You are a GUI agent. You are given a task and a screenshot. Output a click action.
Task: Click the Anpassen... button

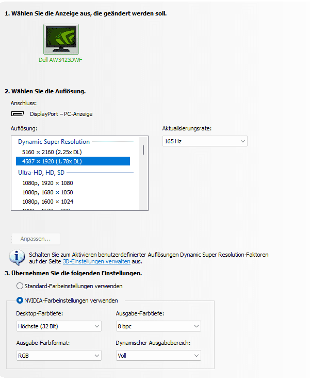[x=36, y=239]
